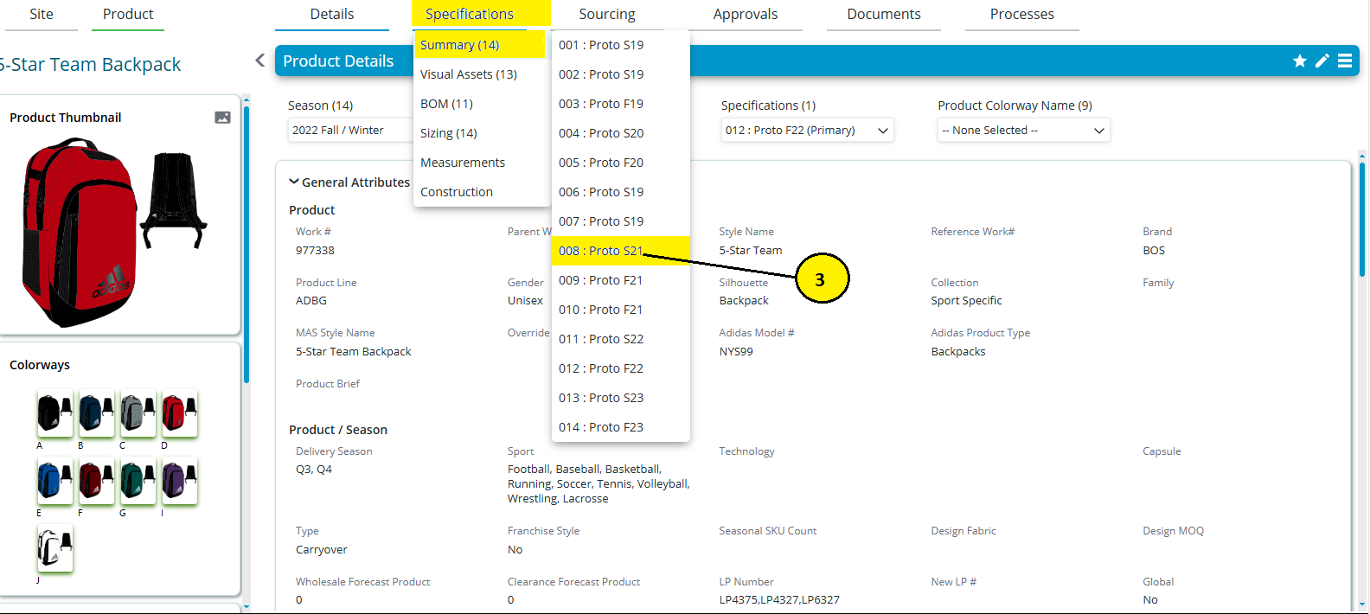Select 012 : Proto F22 specification
The image size is (1370, 614).
(x=620, y=368)
